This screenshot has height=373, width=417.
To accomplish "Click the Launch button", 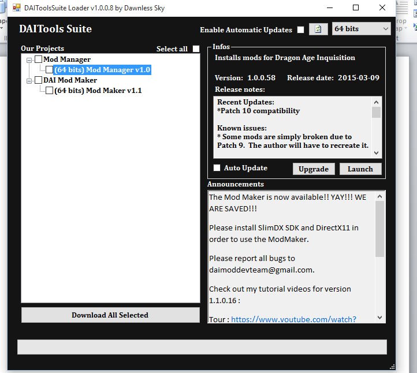I will click(360, 169).
